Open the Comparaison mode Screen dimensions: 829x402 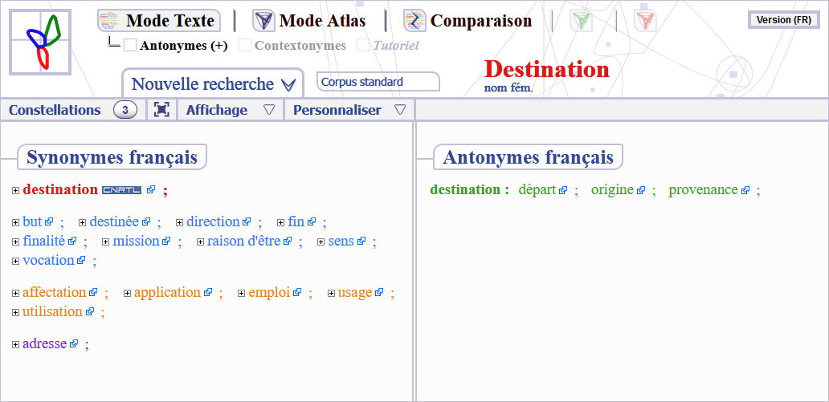468,21
